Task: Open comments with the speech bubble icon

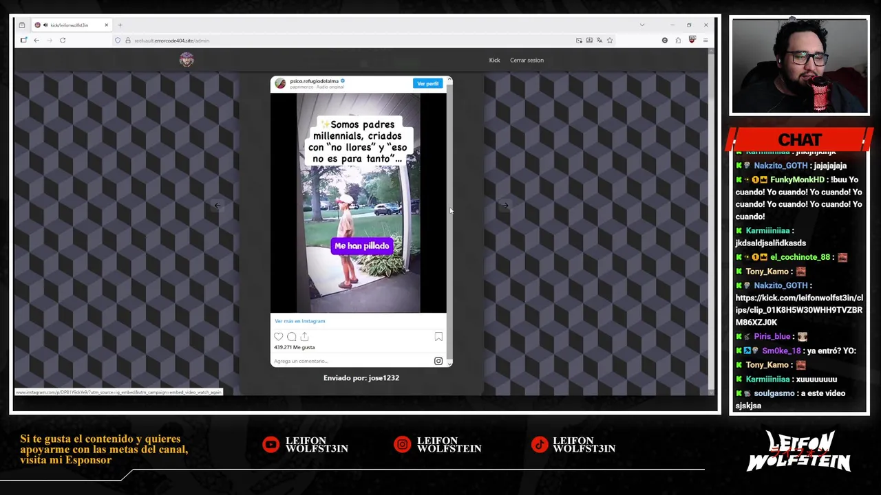Action: coord(291,337)
